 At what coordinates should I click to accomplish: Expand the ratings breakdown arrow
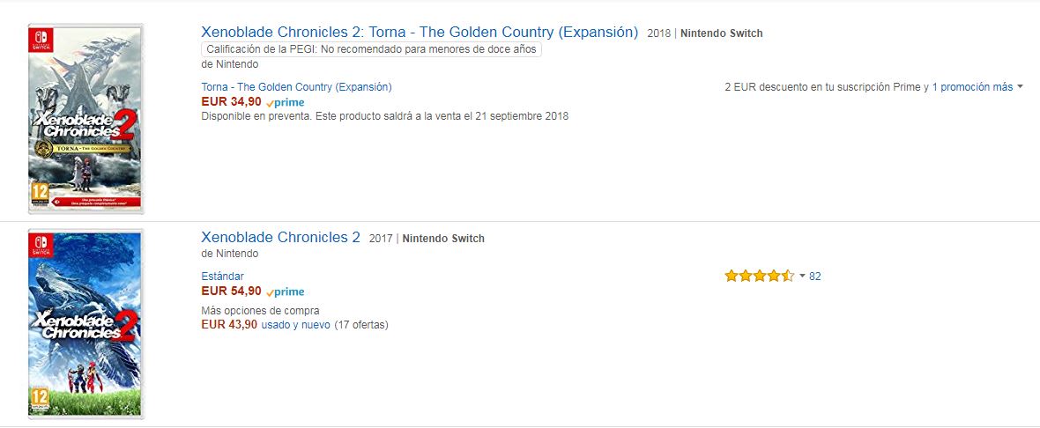[x=802, y=277]
